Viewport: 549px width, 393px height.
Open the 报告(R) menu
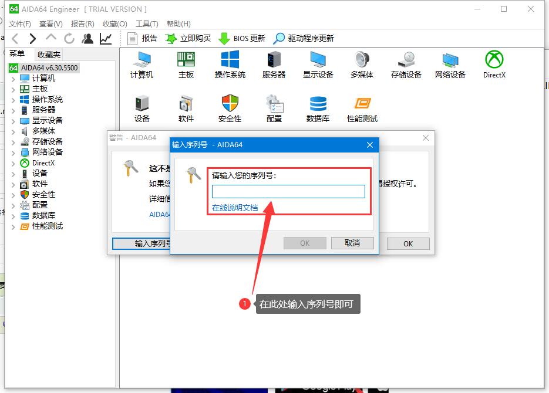(x=83, y=24)
